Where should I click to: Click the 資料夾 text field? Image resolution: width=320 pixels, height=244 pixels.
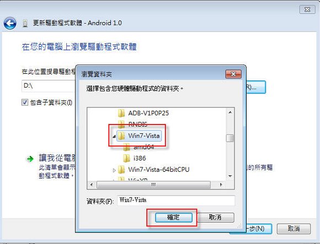pyautogui.click(x=176, y=200)
